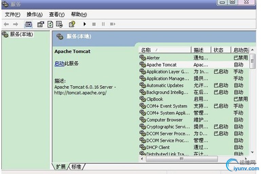Select the Alerter service name
This screenshot has width=261, height=174.
153,58
